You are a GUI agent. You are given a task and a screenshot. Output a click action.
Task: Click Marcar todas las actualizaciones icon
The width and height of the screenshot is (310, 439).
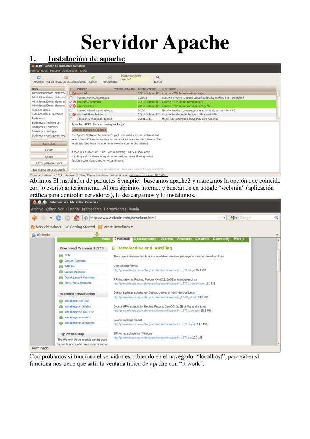(x=66, y=77)
